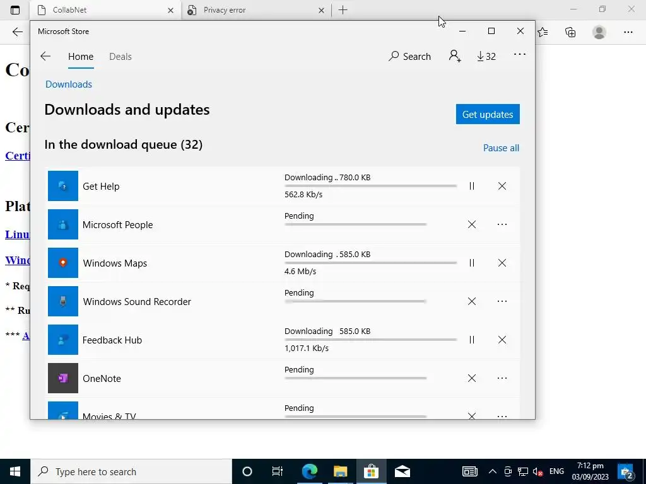Image resolution: width=646 pixels, height=484 pixels.
Task: Open ENG language indicator
Action: click(x=556, y=471)
